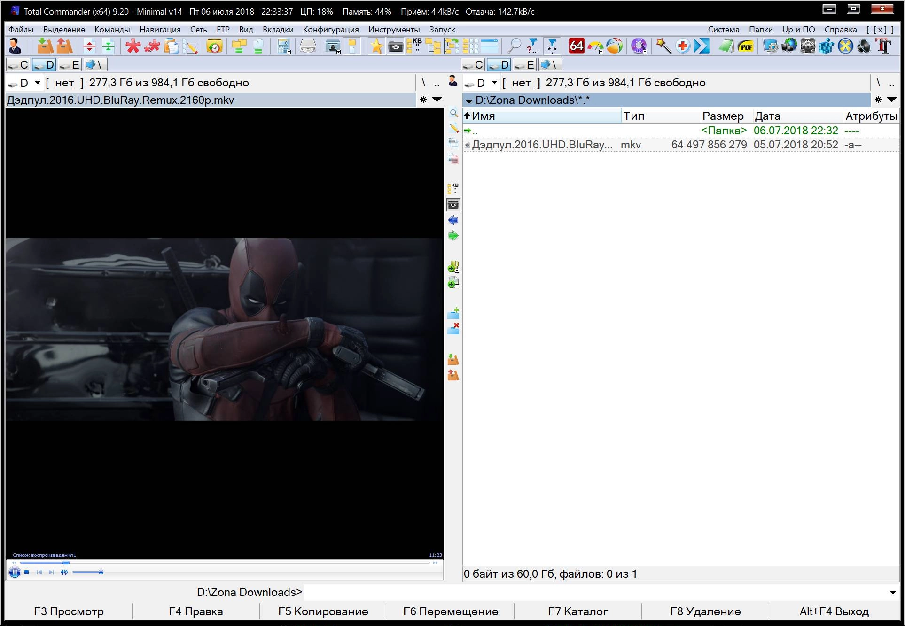Click the magnifying glass search icon
Viewport: 905px width, 626px height.
click(x=514, y=46)
